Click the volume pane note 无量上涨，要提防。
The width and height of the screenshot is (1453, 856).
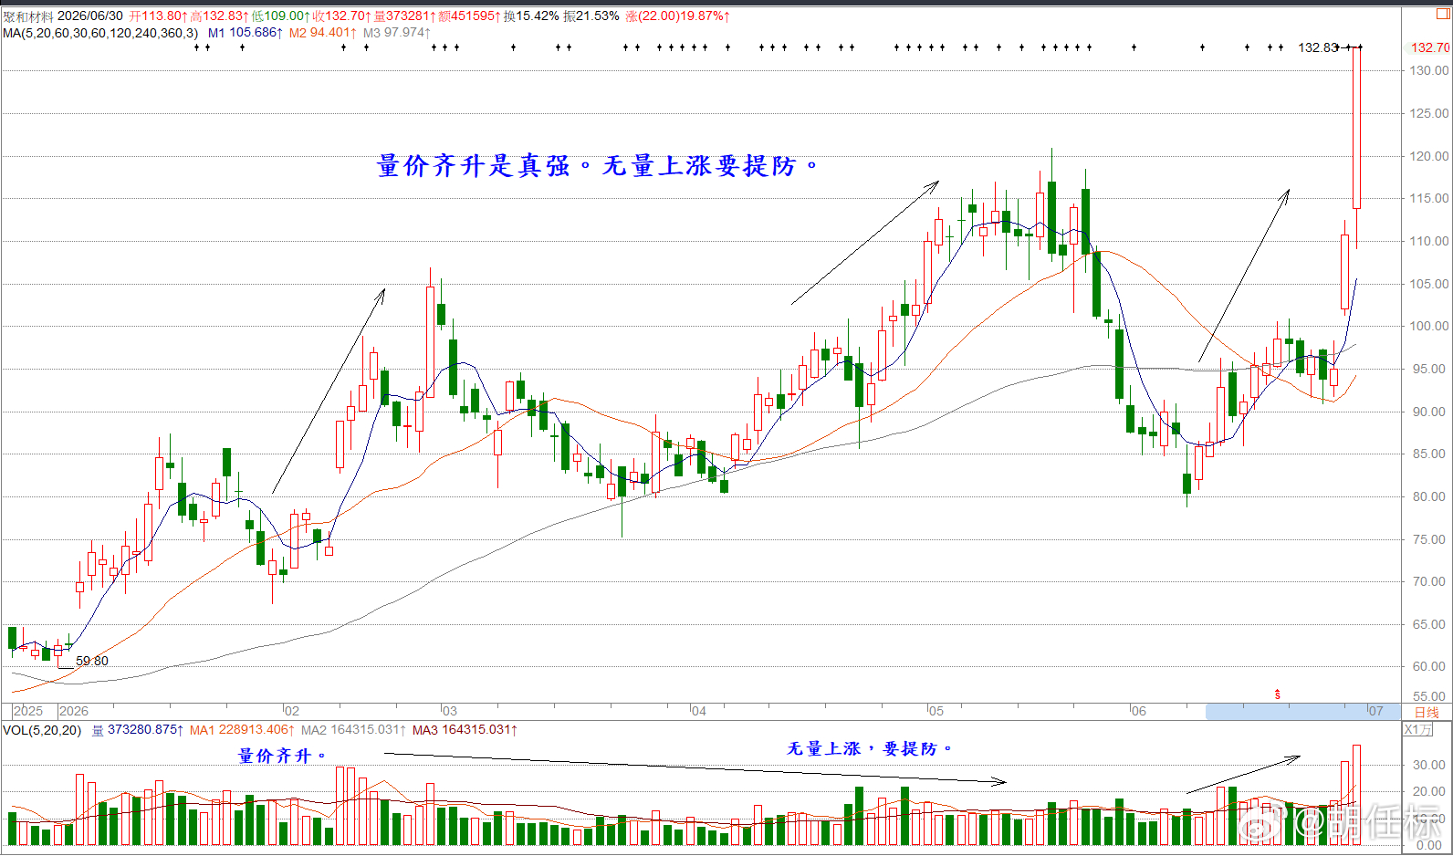coord(871,748)
